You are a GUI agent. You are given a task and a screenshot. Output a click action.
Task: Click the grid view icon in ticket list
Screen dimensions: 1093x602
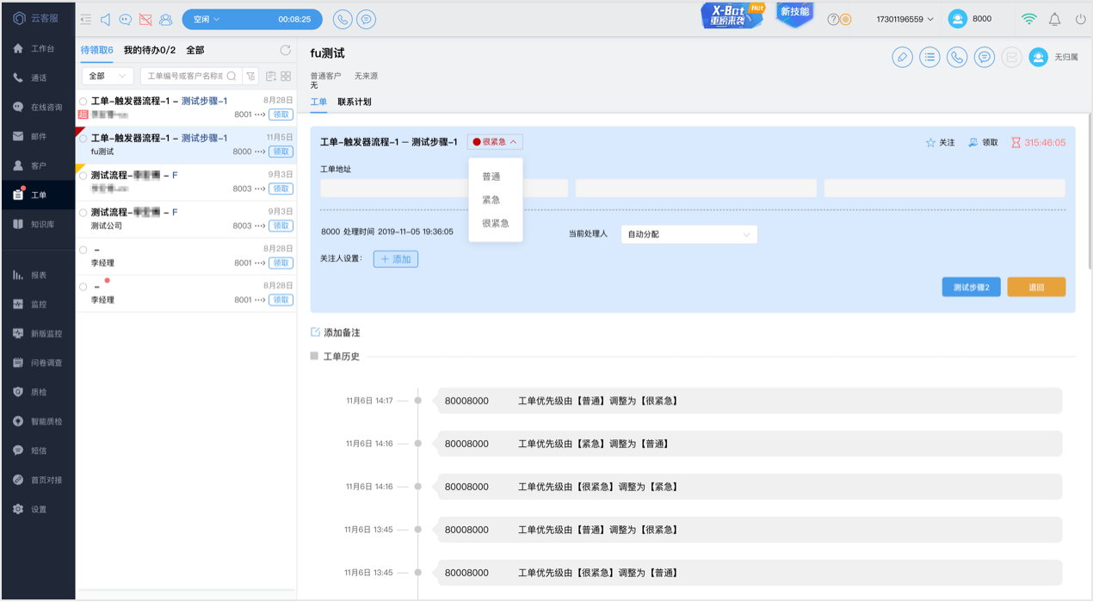286,76
